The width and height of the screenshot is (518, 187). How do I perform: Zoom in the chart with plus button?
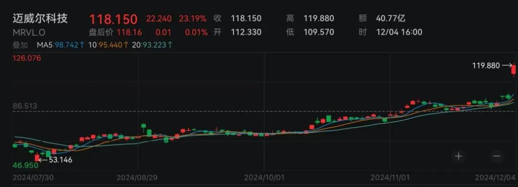(458, 156)
